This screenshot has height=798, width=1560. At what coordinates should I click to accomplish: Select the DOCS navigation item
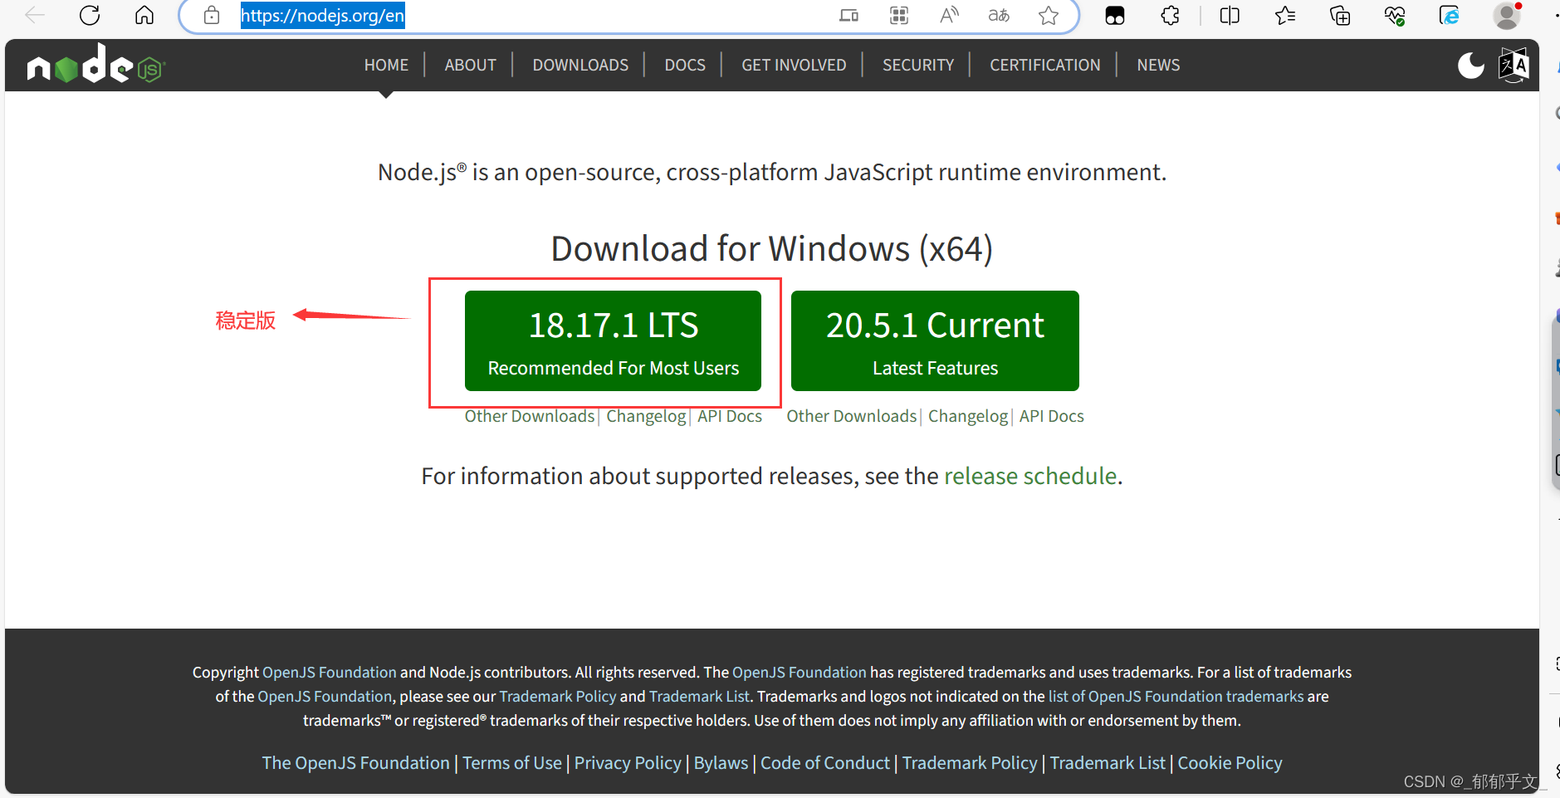684,65
